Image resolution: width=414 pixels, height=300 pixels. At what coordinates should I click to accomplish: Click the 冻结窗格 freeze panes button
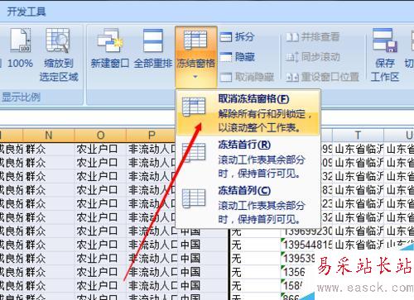pos(195,56)
